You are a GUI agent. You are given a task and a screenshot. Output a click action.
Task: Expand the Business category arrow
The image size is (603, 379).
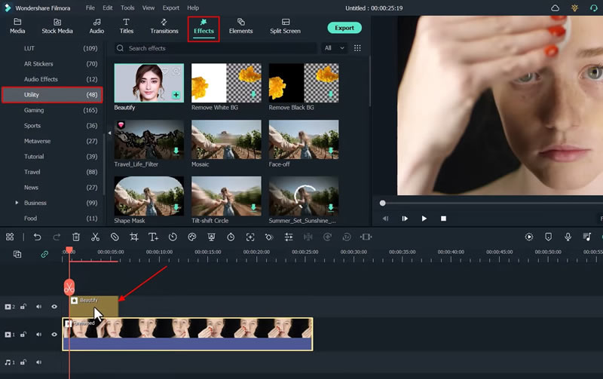[x=17, y=203]
